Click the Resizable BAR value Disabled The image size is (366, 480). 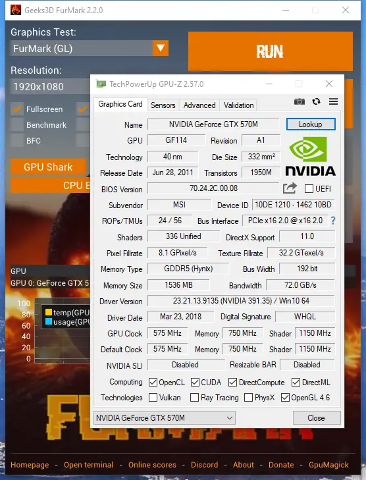click(x=307, y=365)
